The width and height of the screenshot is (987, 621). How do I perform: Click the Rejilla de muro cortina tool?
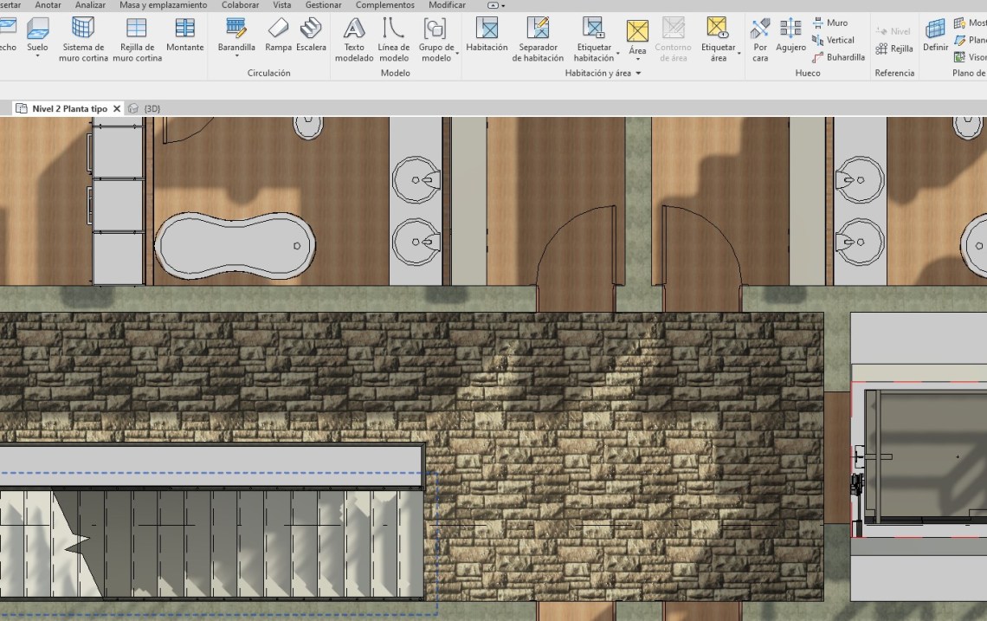137,38
